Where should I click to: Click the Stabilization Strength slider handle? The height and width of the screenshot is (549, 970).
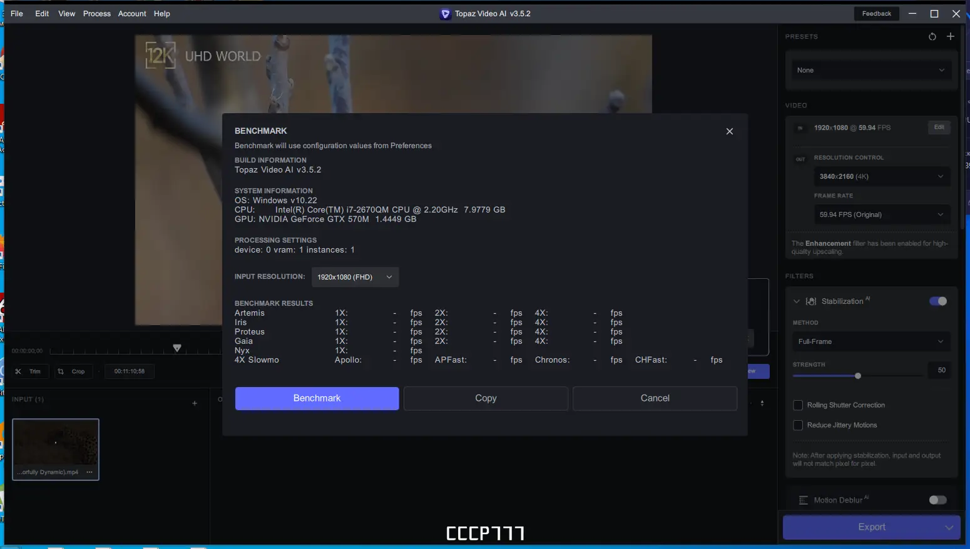(x=858, y=376)
